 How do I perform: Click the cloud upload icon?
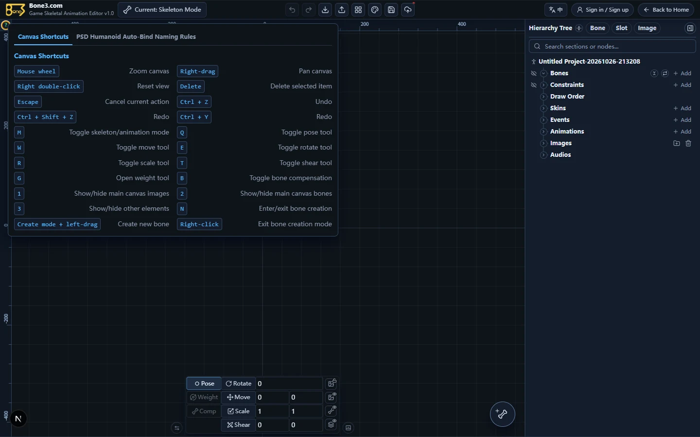(408, 10)
